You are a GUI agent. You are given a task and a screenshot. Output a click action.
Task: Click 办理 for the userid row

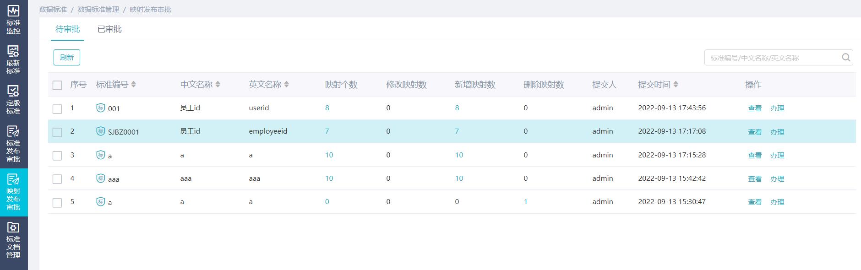(x=777, y=108)
